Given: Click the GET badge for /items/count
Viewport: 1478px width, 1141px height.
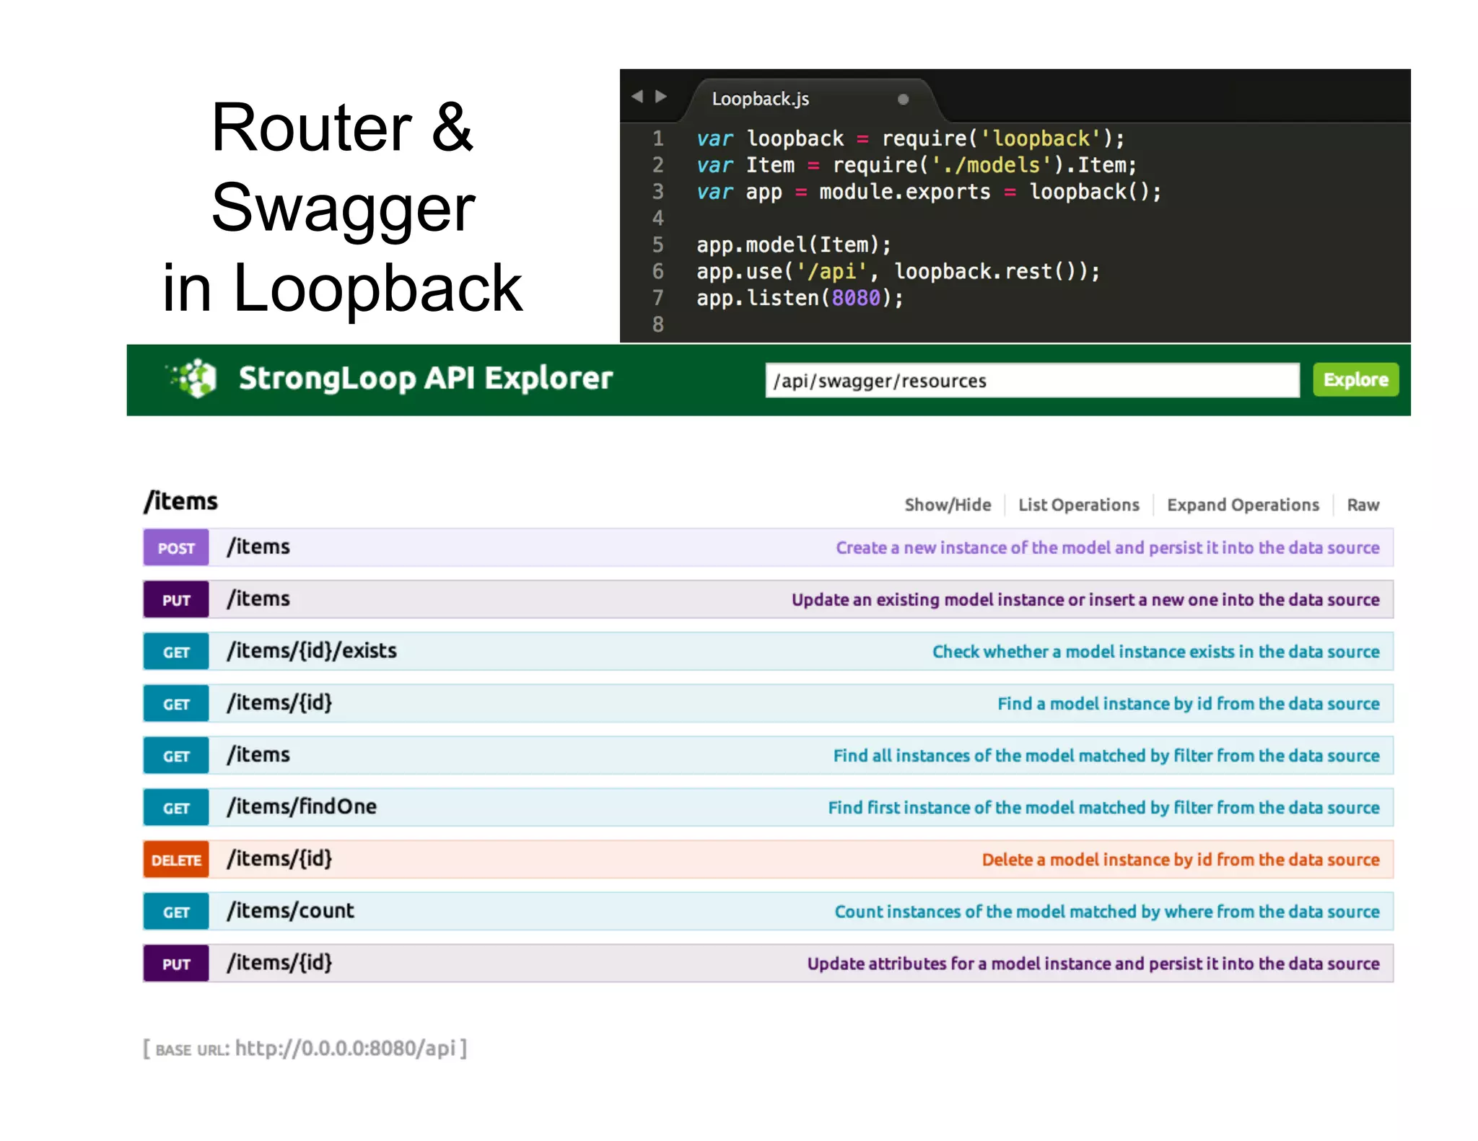Looking at the screenshot, I should point(176,912).
